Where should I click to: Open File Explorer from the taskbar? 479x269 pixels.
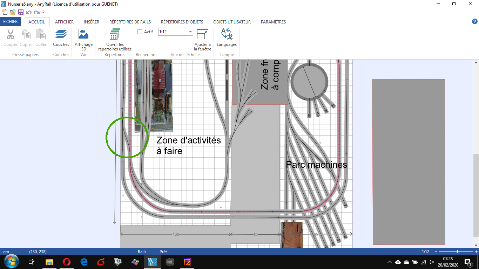pos(49,262)
